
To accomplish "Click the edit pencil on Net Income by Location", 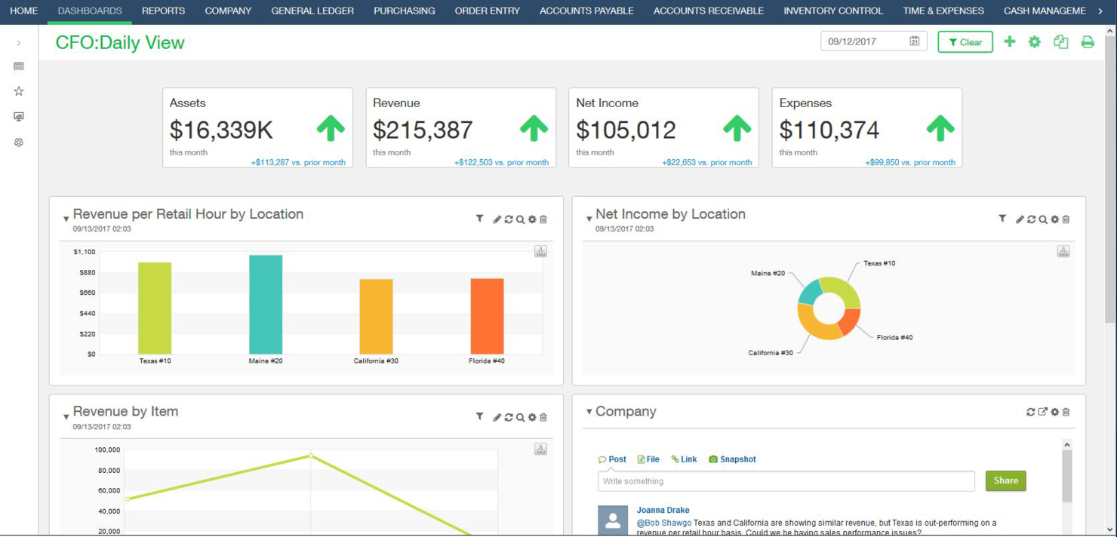I will click(1020, 219).
